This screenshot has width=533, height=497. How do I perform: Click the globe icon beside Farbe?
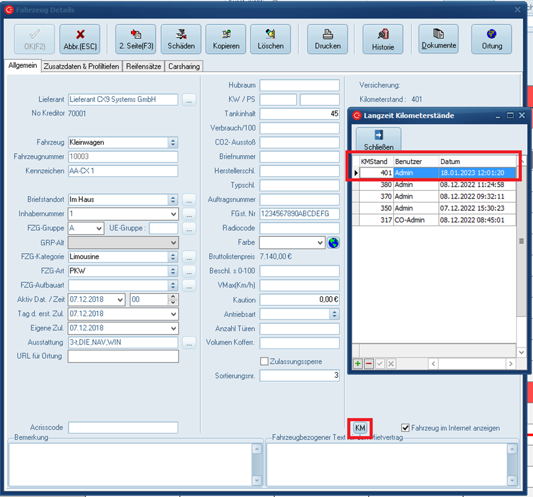(334, 243)
